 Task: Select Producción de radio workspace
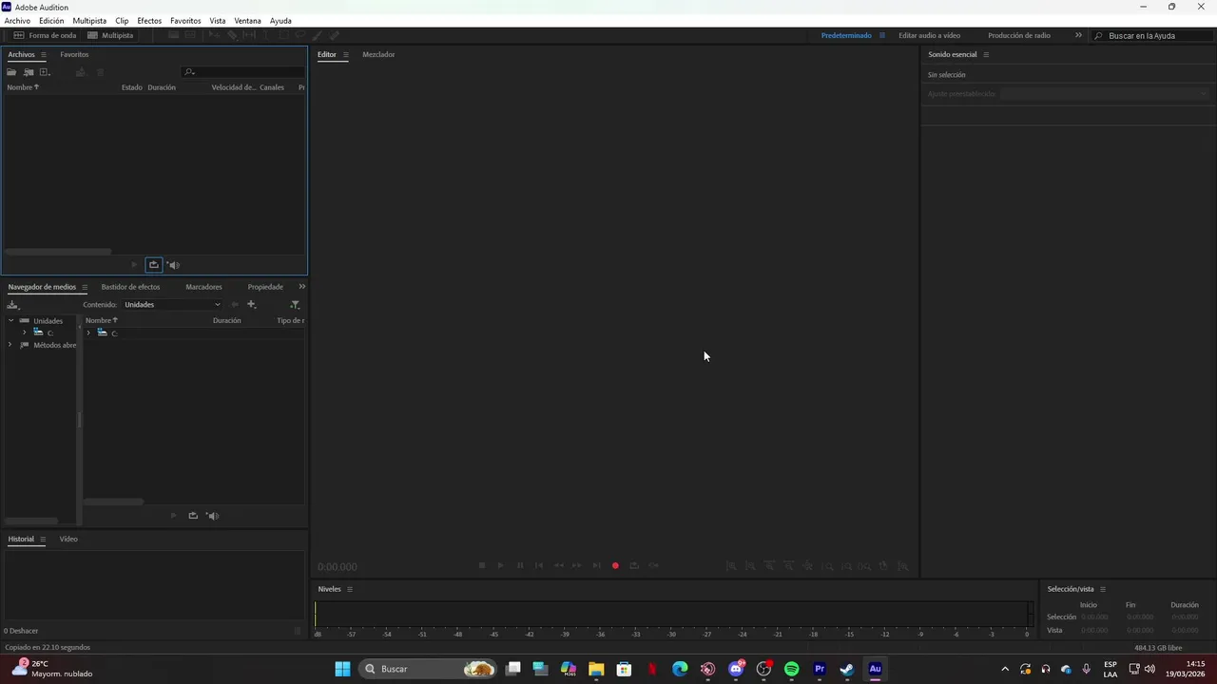tap(1019, 35)
